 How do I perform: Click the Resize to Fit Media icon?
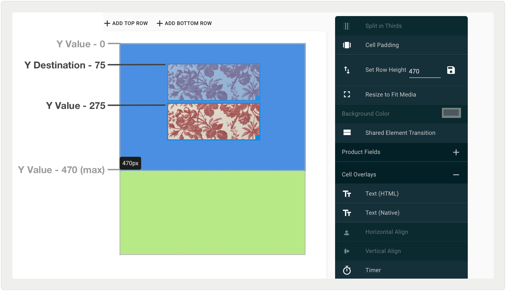[347, 95]
